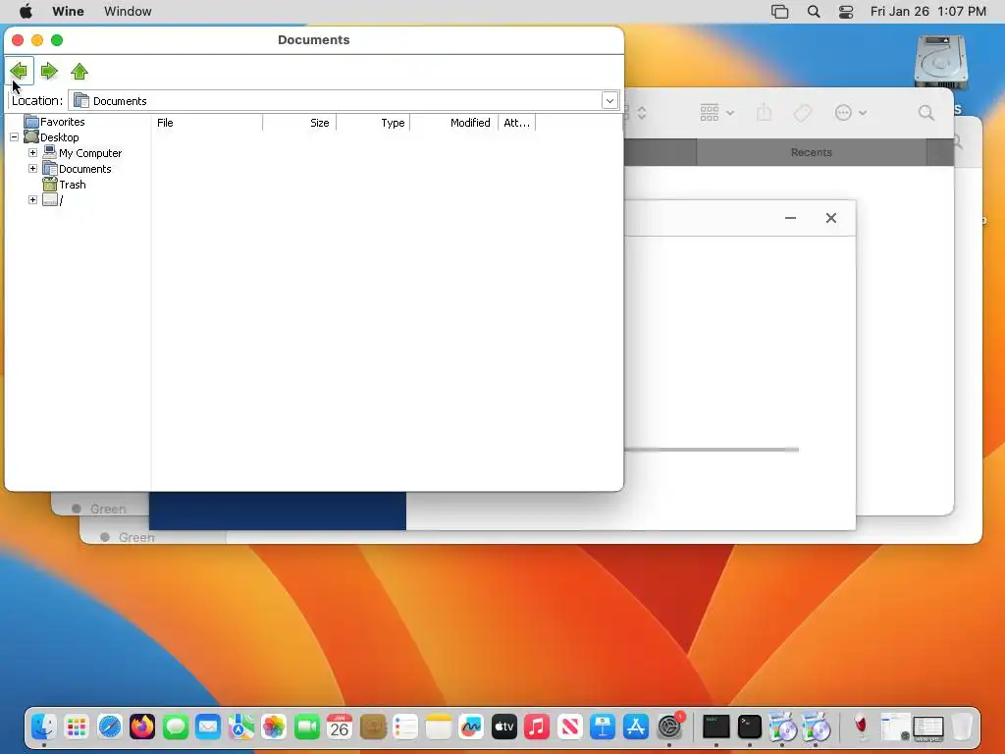The width and height of the screenshot is (1005, 754).
Task: Click the Tag icon in Finder toolbar
Action: (x=803, y=114)
